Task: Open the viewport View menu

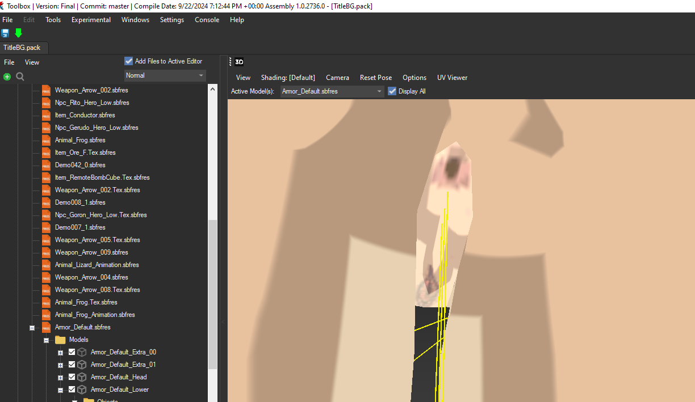Action: click(243, 78)
